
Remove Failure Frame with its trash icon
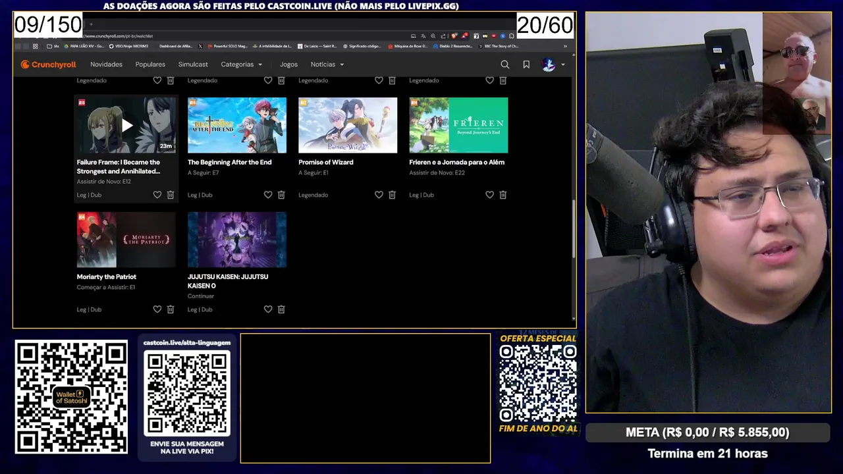[170, 195]
